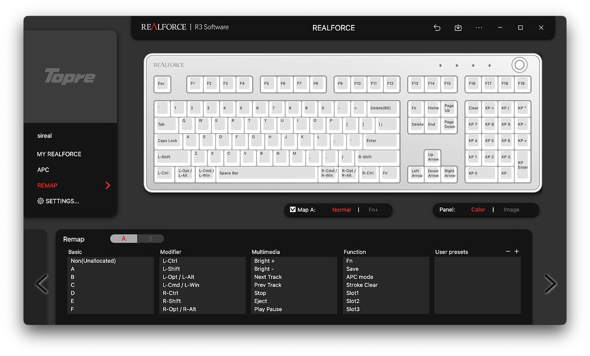Select the Esc key on the keyboard
Viewport: 590px width, 356px height.
[x=162, y=84]
